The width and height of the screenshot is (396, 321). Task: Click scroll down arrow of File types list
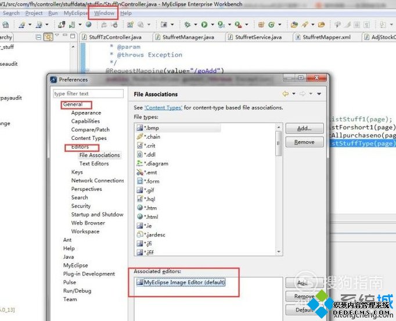click(x=279, y=251)
